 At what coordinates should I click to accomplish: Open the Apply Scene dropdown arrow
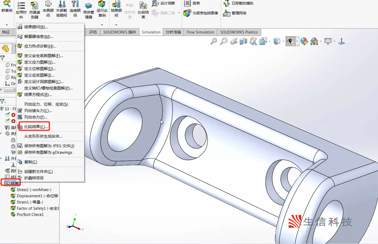[x=321, y=41]
